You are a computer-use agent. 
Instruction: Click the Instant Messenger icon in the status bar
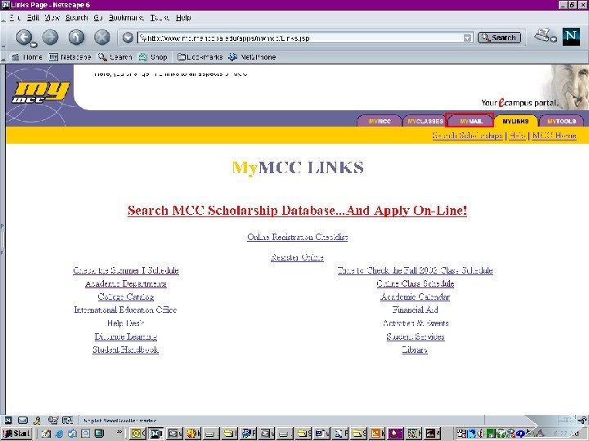point(37,421)
